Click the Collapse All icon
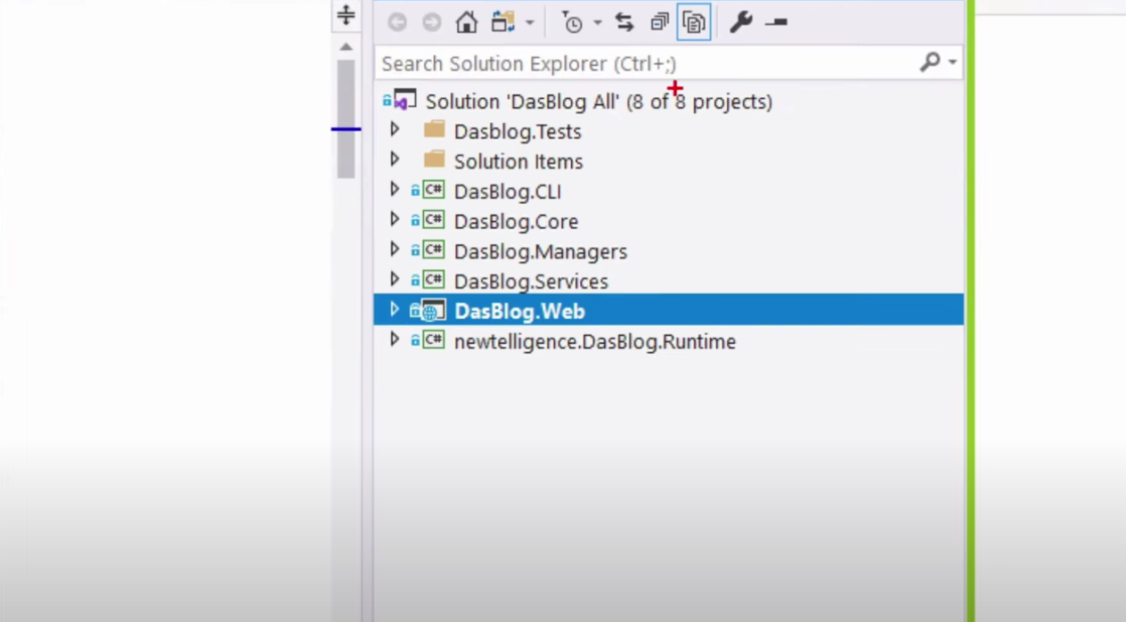The image size is (1126, 622). point(659,22)
